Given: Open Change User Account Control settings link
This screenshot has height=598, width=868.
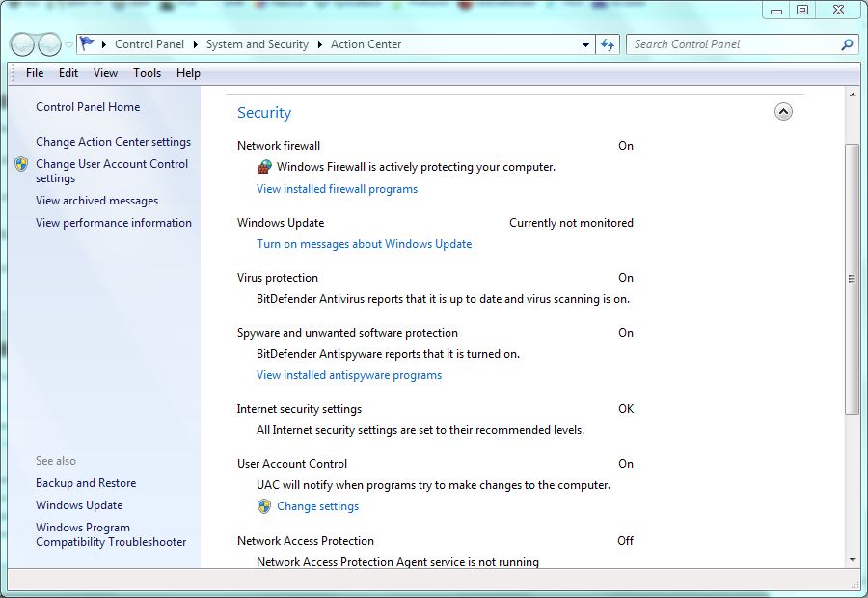Looking at the screenshot, I should click(112, 171).
